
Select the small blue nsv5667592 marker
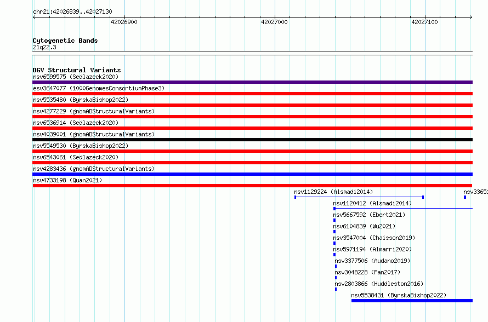pyautogui.click(x=334, y=220)
